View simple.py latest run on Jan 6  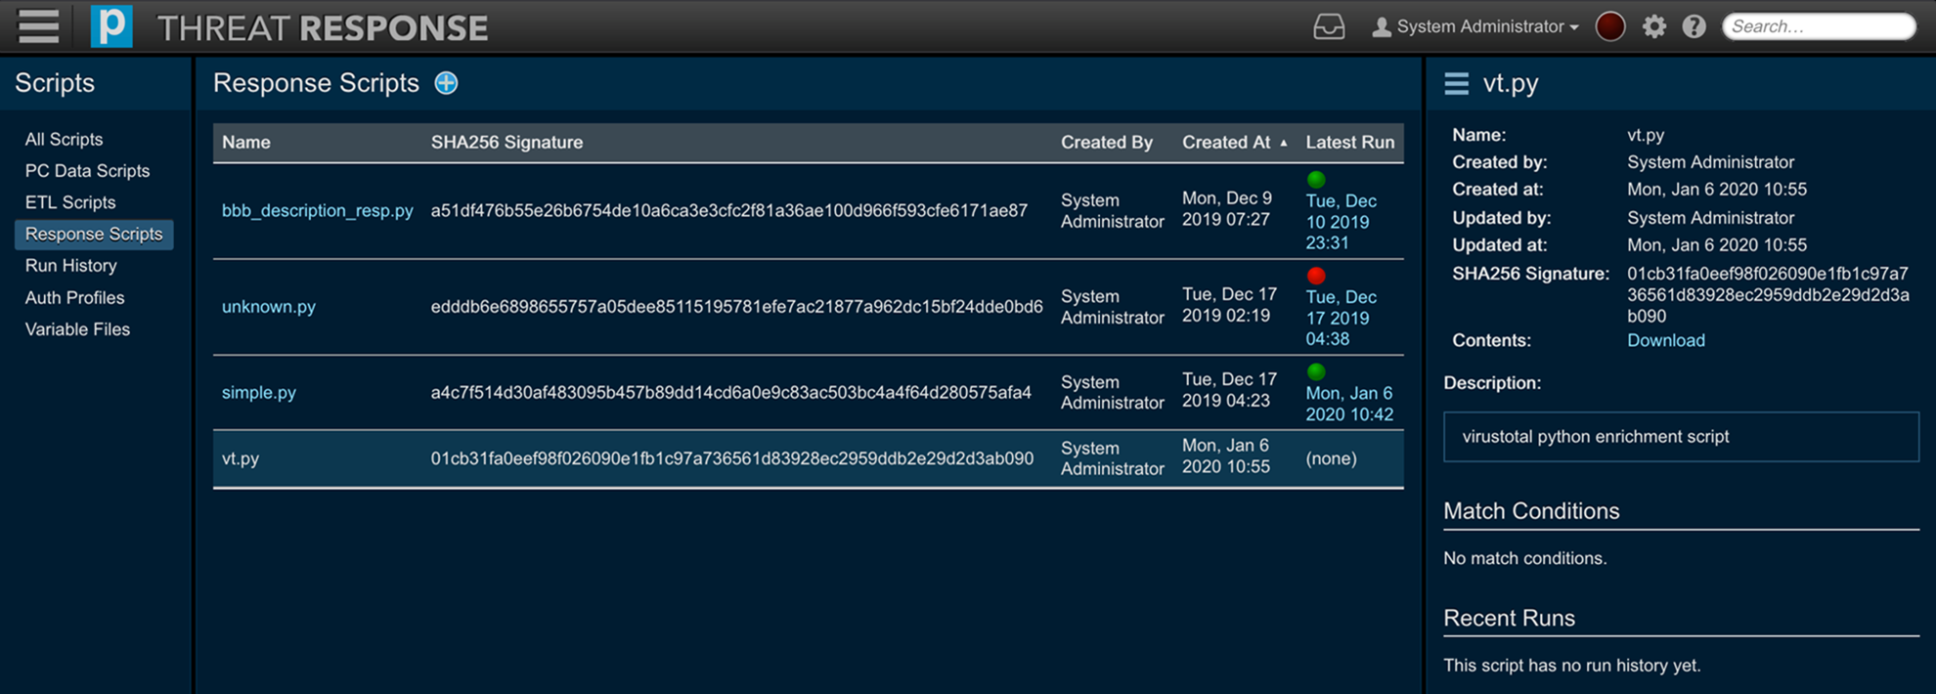click(1348, 403)
